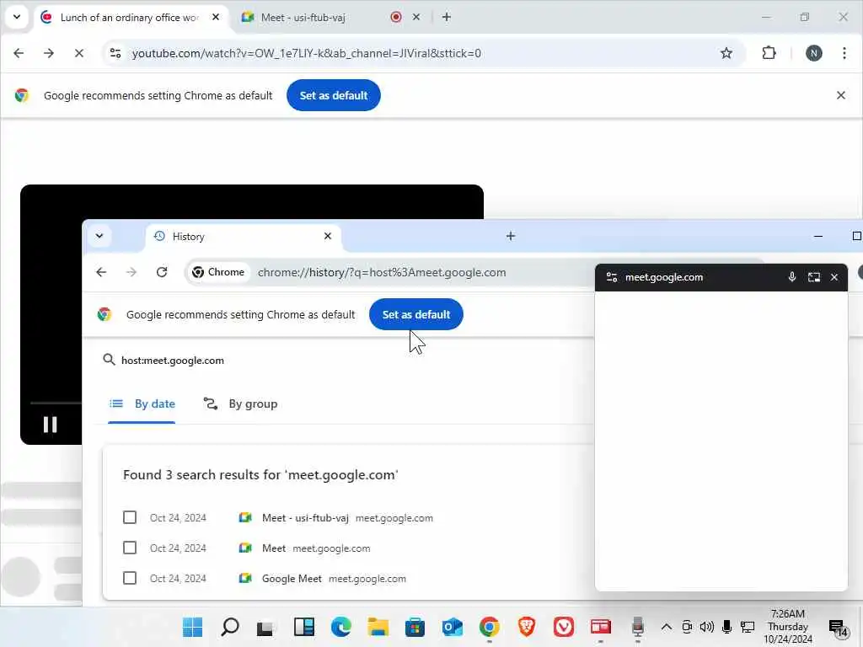Click back-to-tab icon in meet.google.com popup
The height and width of the screenshot is (647, 863).
coord(814,277)
